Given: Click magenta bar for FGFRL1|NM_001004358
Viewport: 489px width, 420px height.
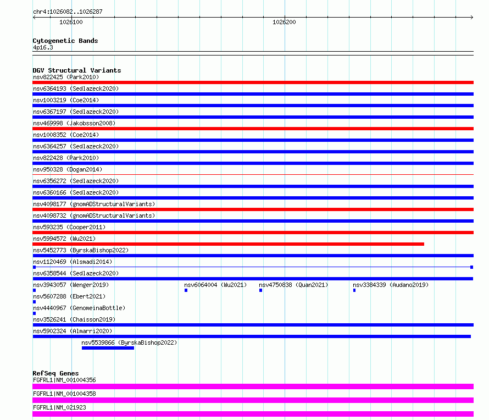Looking at the screenshot, I should point(253,400).
